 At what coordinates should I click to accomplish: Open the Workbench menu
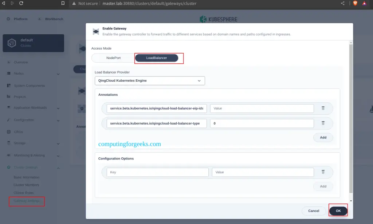tap(54, 19)
